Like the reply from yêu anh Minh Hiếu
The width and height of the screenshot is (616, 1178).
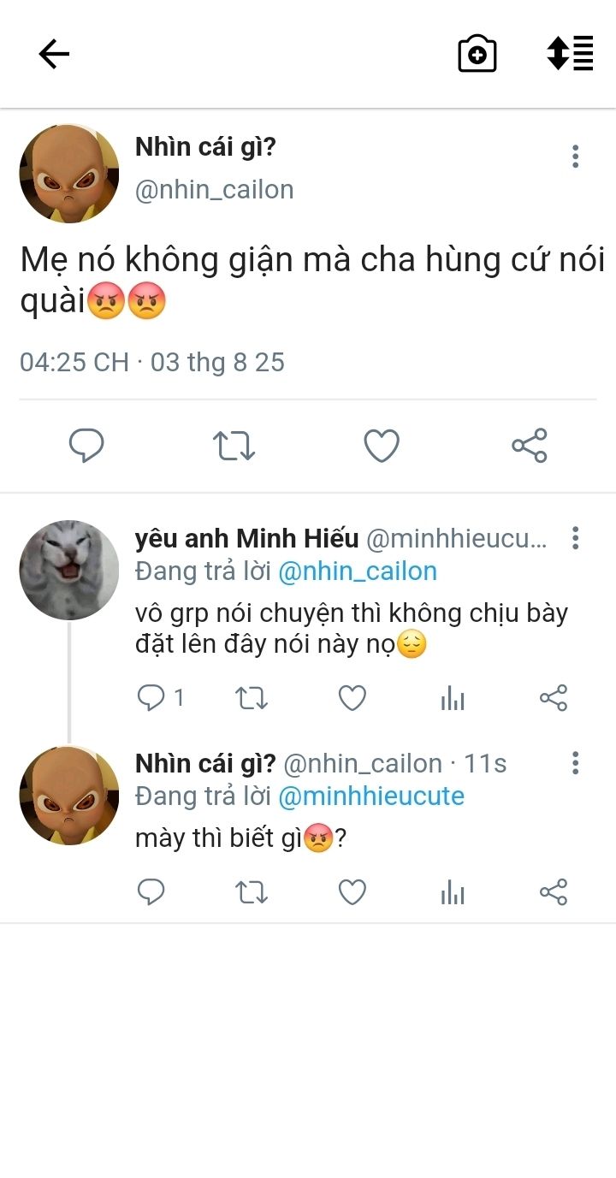pyautogui.click(x=352, y=699)
